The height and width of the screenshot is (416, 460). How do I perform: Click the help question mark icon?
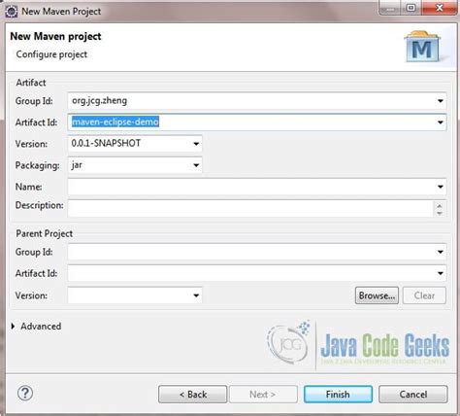[25, 394]
